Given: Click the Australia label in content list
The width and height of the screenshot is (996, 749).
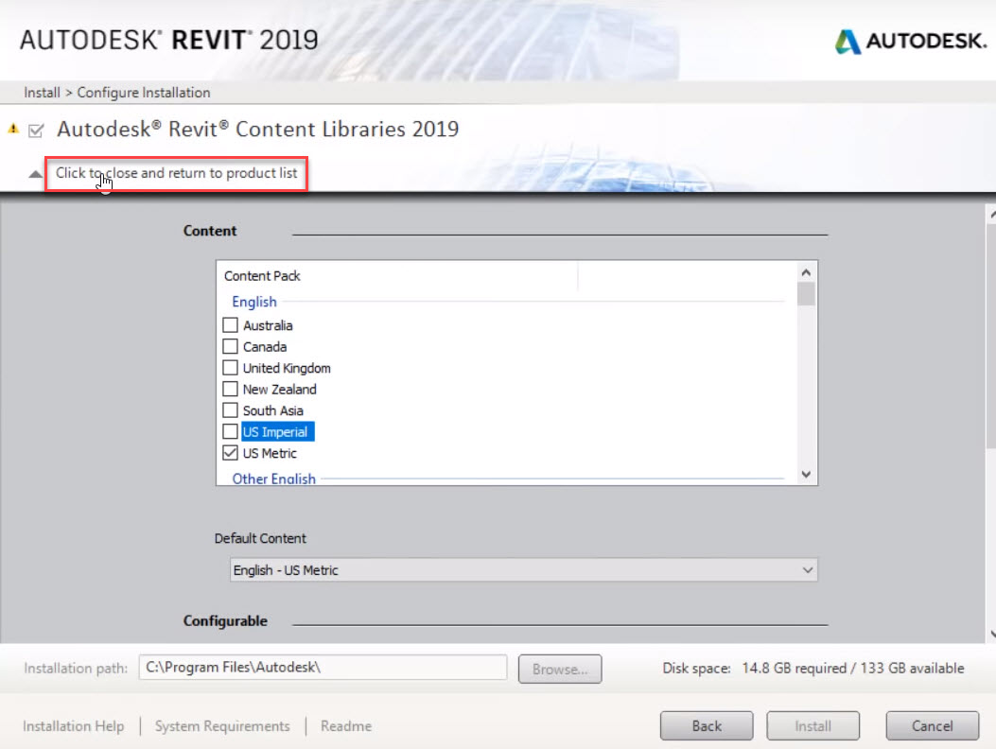Looking at the screenshot, I should [x=268, y=326].
